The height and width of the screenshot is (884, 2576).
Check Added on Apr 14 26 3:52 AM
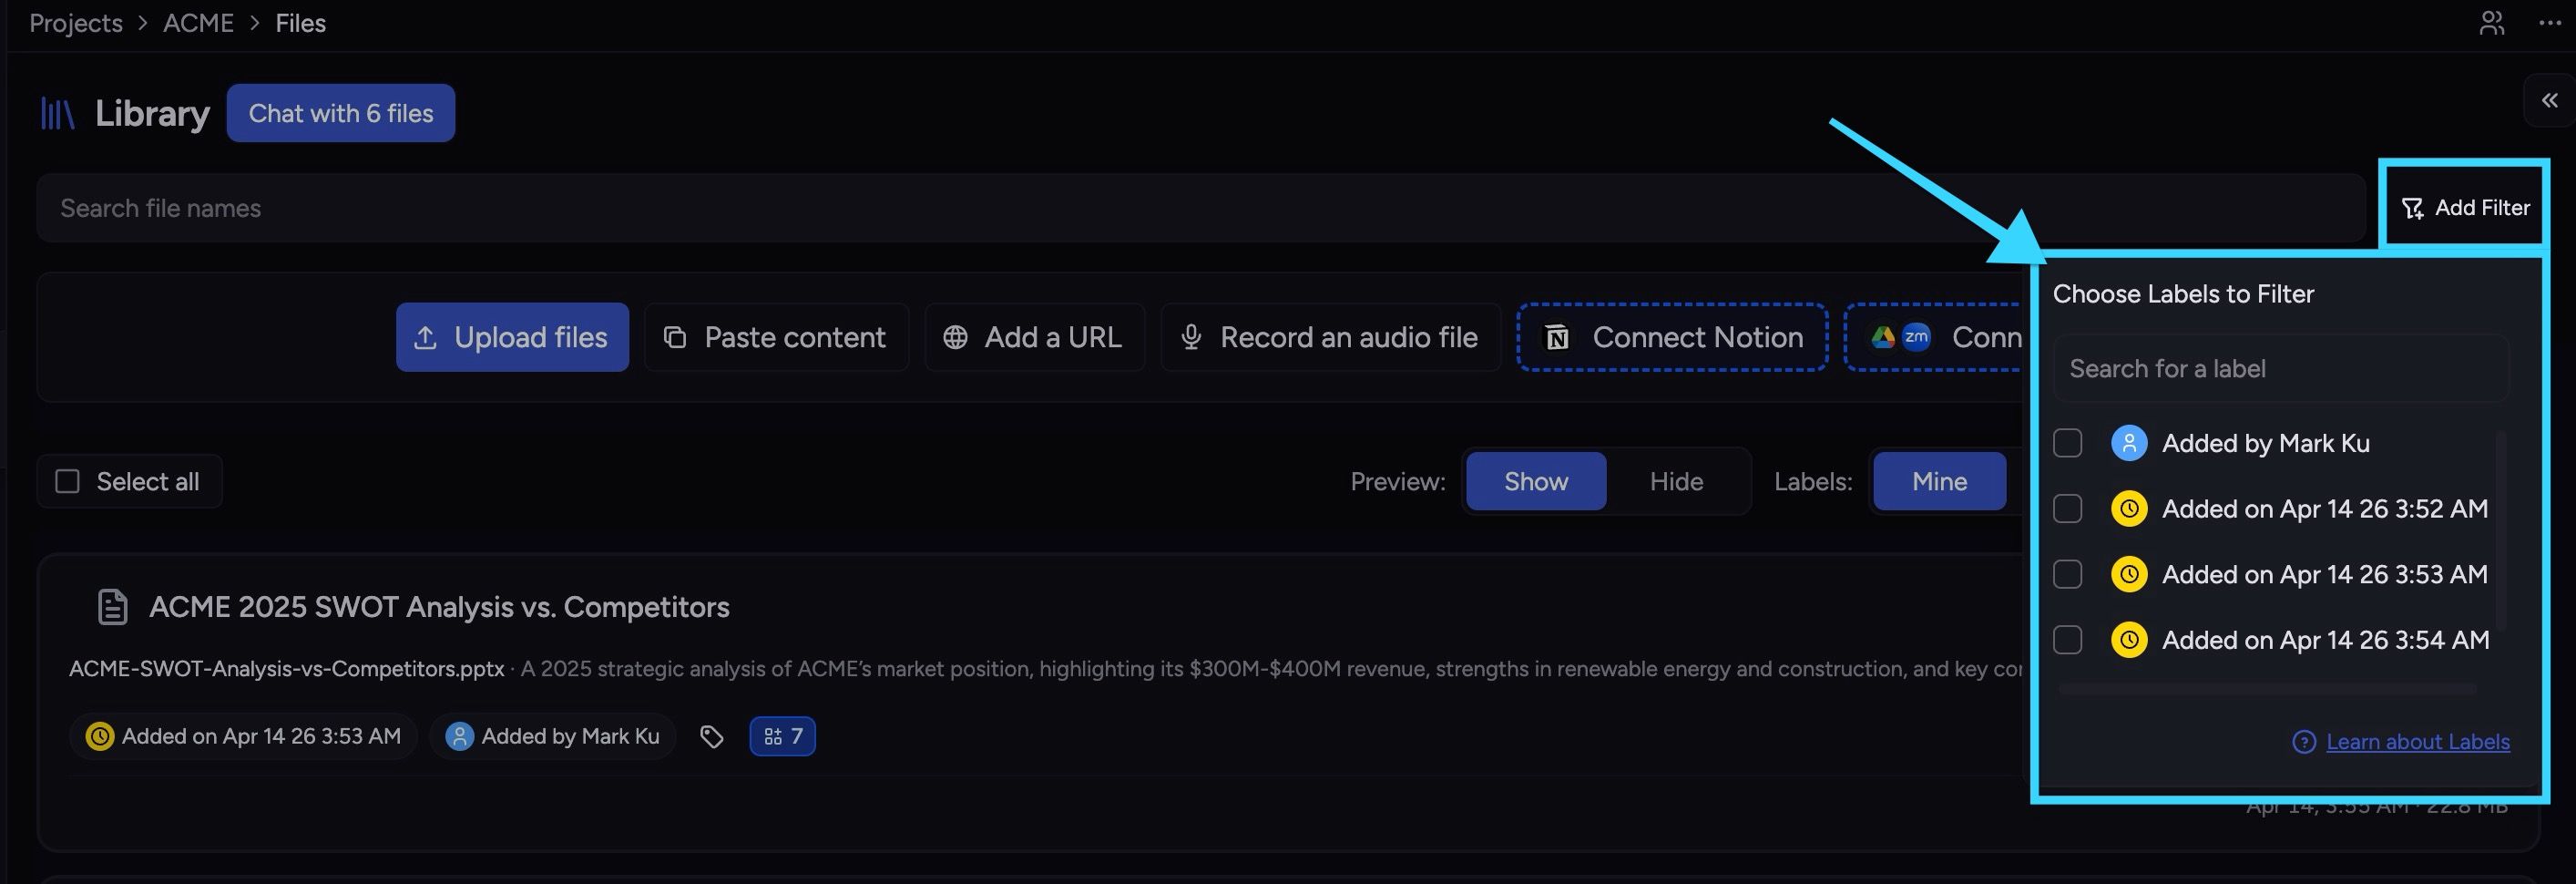click(2067, 509)
